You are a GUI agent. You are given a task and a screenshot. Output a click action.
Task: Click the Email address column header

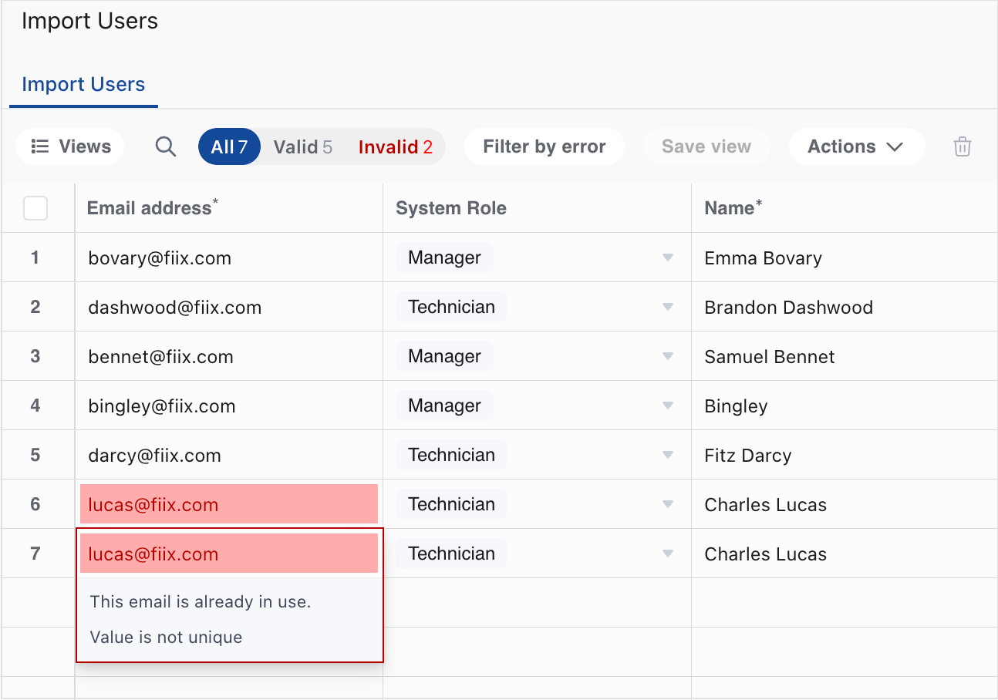click(x=150, y=208)
